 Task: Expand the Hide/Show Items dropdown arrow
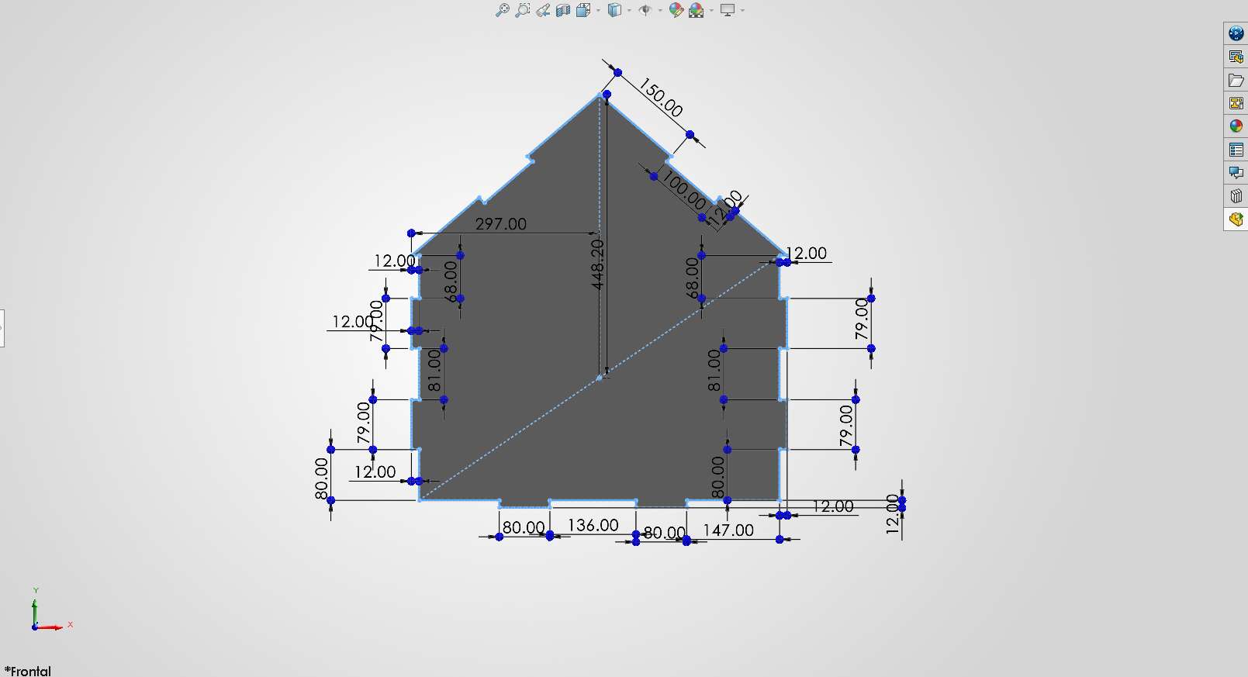click(x=660, y=11)
